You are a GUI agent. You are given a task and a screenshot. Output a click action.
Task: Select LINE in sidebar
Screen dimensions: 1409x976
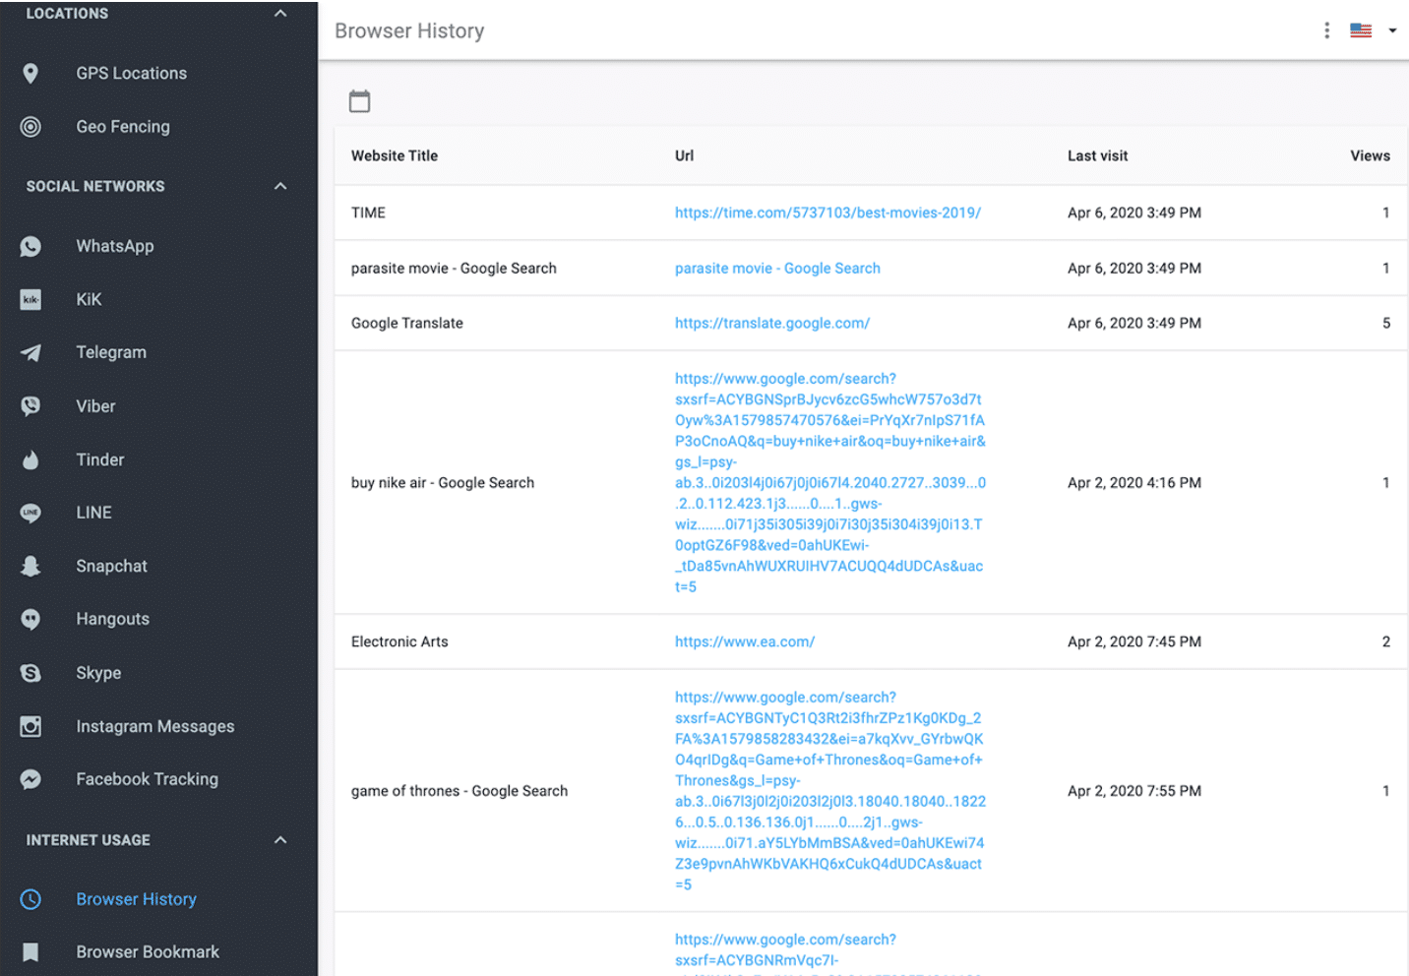[93, 513]
